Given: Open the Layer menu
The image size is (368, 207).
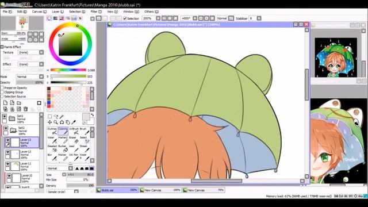Looking at the screenshot, I should (57, 11).
